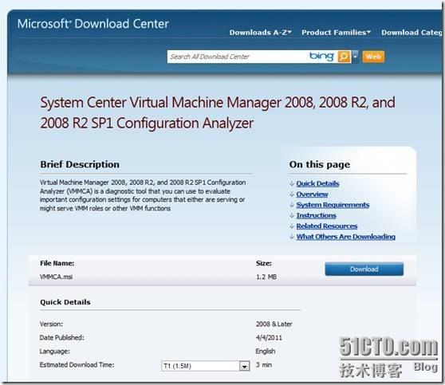Screen dimensions: 445x385
Task: Click the down arrow icon beside System Requirements
Action: pyautogui.click(x=292, y=205)
